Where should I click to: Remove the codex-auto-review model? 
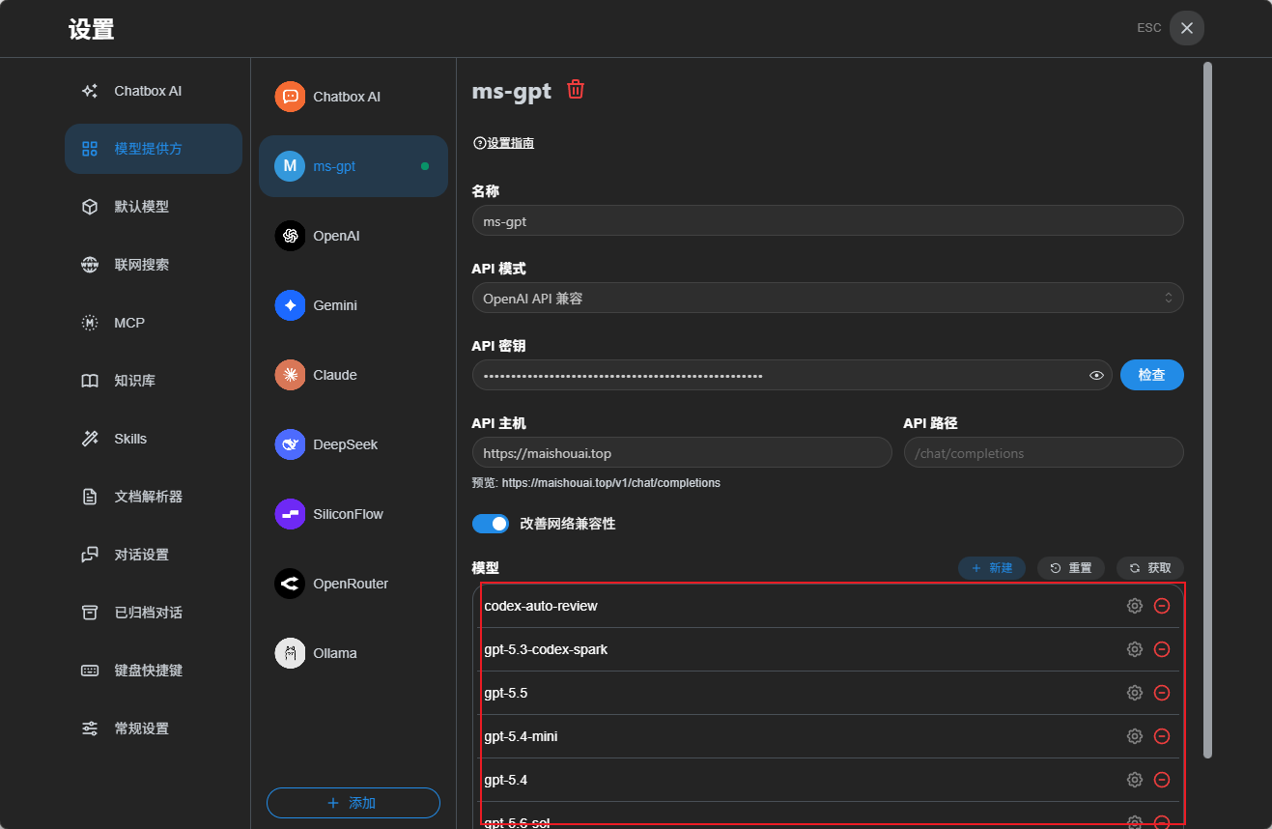1163,606
